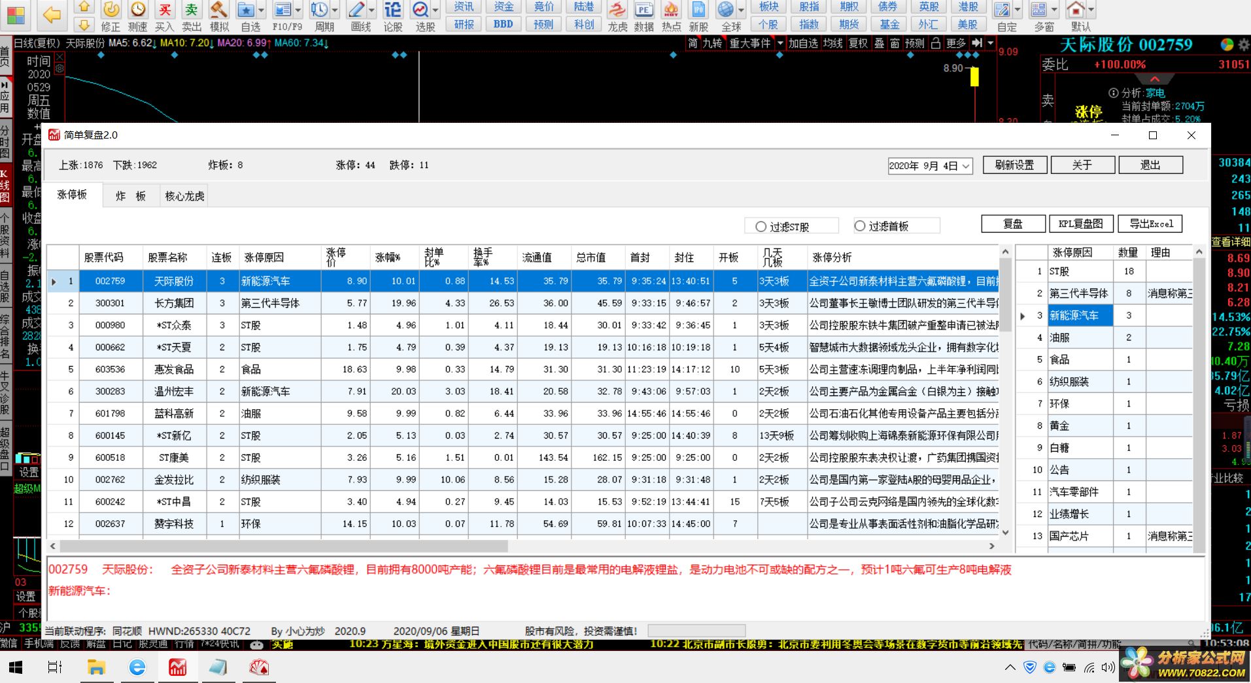
Task: Click the 刷新设置 button
Action: (x=1014, y=165)
